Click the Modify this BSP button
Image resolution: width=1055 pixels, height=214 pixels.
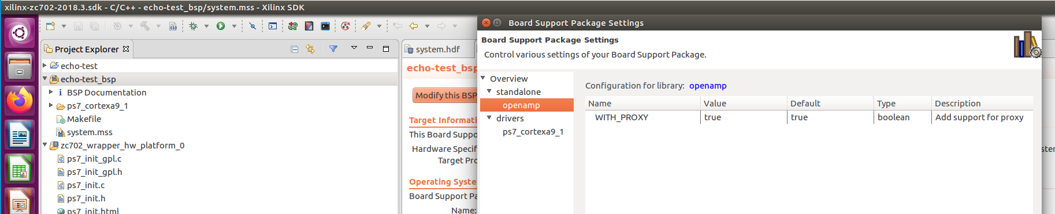tap(445, 95)
